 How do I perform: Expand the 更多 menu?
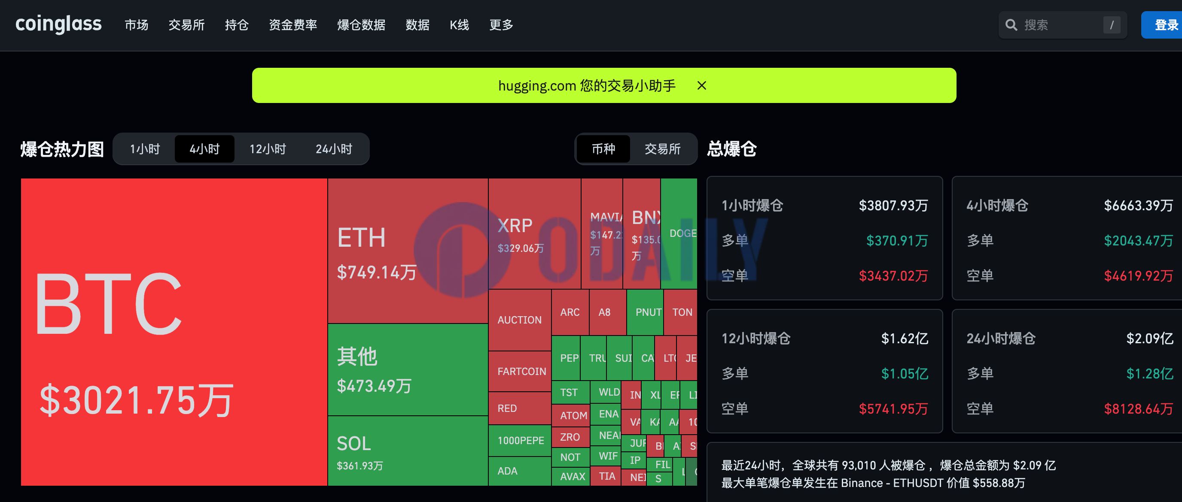(x=501, y=25)
